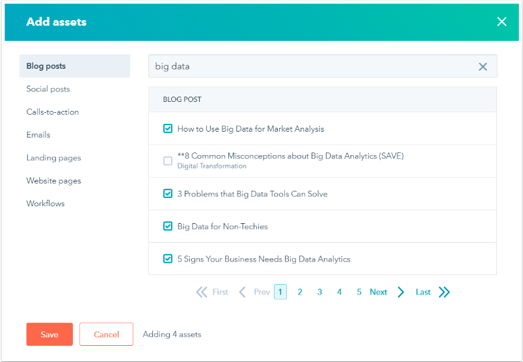Click the double-chevron First page icon
Viewport: 523px width, 362px height.
pos(202,292)
